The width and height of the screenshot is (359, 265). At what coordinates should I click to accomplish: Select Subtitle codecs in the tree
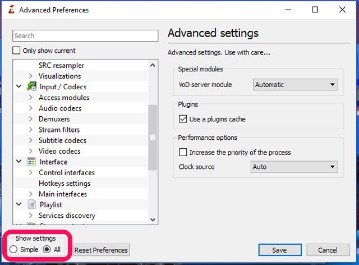click(x=62, y=140)
